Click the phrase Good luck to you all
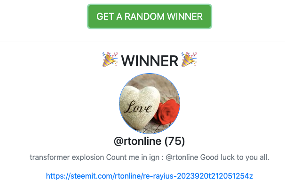Viewport: 285px width, 188px height. tap(235, 157)
